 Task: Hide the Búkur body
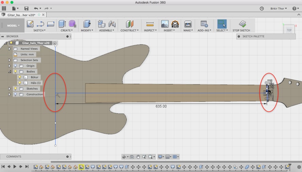[19, 77]
